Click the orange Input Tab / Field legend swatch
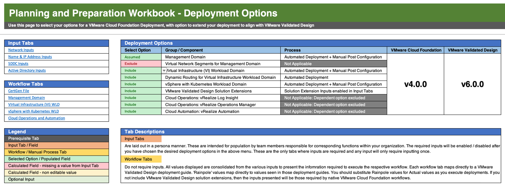505x192 pixels. click(56, 145)
